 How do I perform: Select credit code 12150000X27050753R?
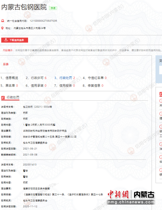[x=43, y=21]
